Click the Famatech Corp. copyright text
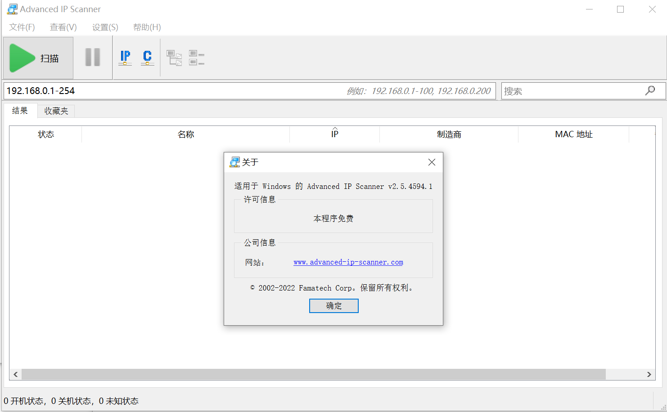 [x=331, y=288]
